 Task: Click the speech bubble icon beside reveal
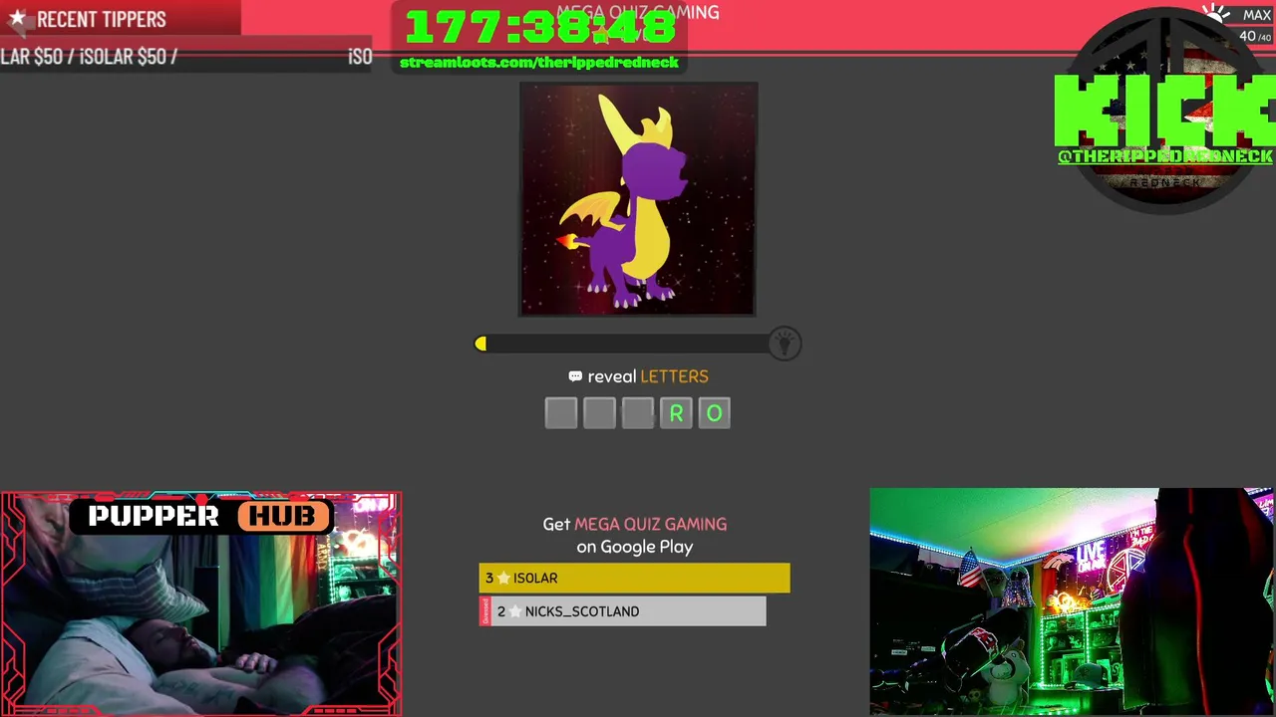[x=575, y=376]
